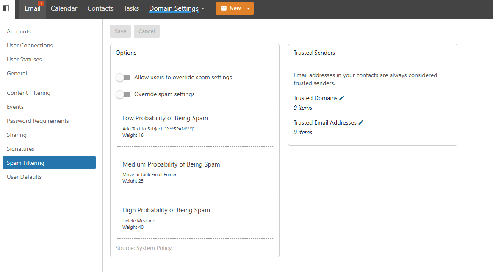
Task: Open Low Probability of Being Spam card
Action: click(x=194, y=127)
